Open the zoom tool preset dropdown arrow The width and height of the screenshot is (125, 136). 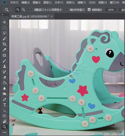(x=11, y=10)
